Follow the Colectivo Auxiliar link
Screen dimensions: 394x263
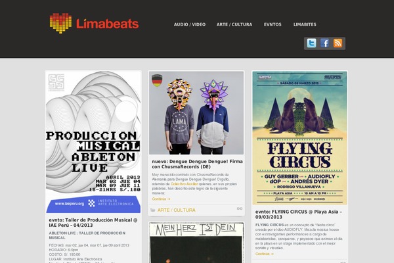184,184
